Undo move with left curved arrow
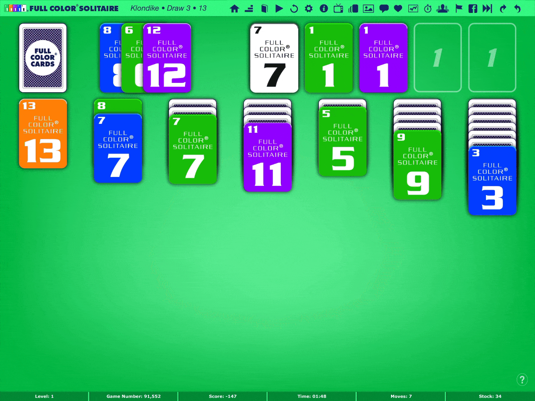The width and height of the screenshot is (535, 401). point(517,8)
